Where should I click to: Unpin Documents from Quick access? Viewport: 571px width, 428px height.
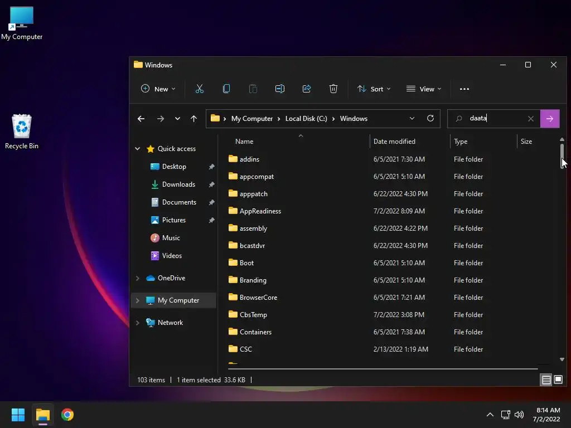tap(211, 202)
